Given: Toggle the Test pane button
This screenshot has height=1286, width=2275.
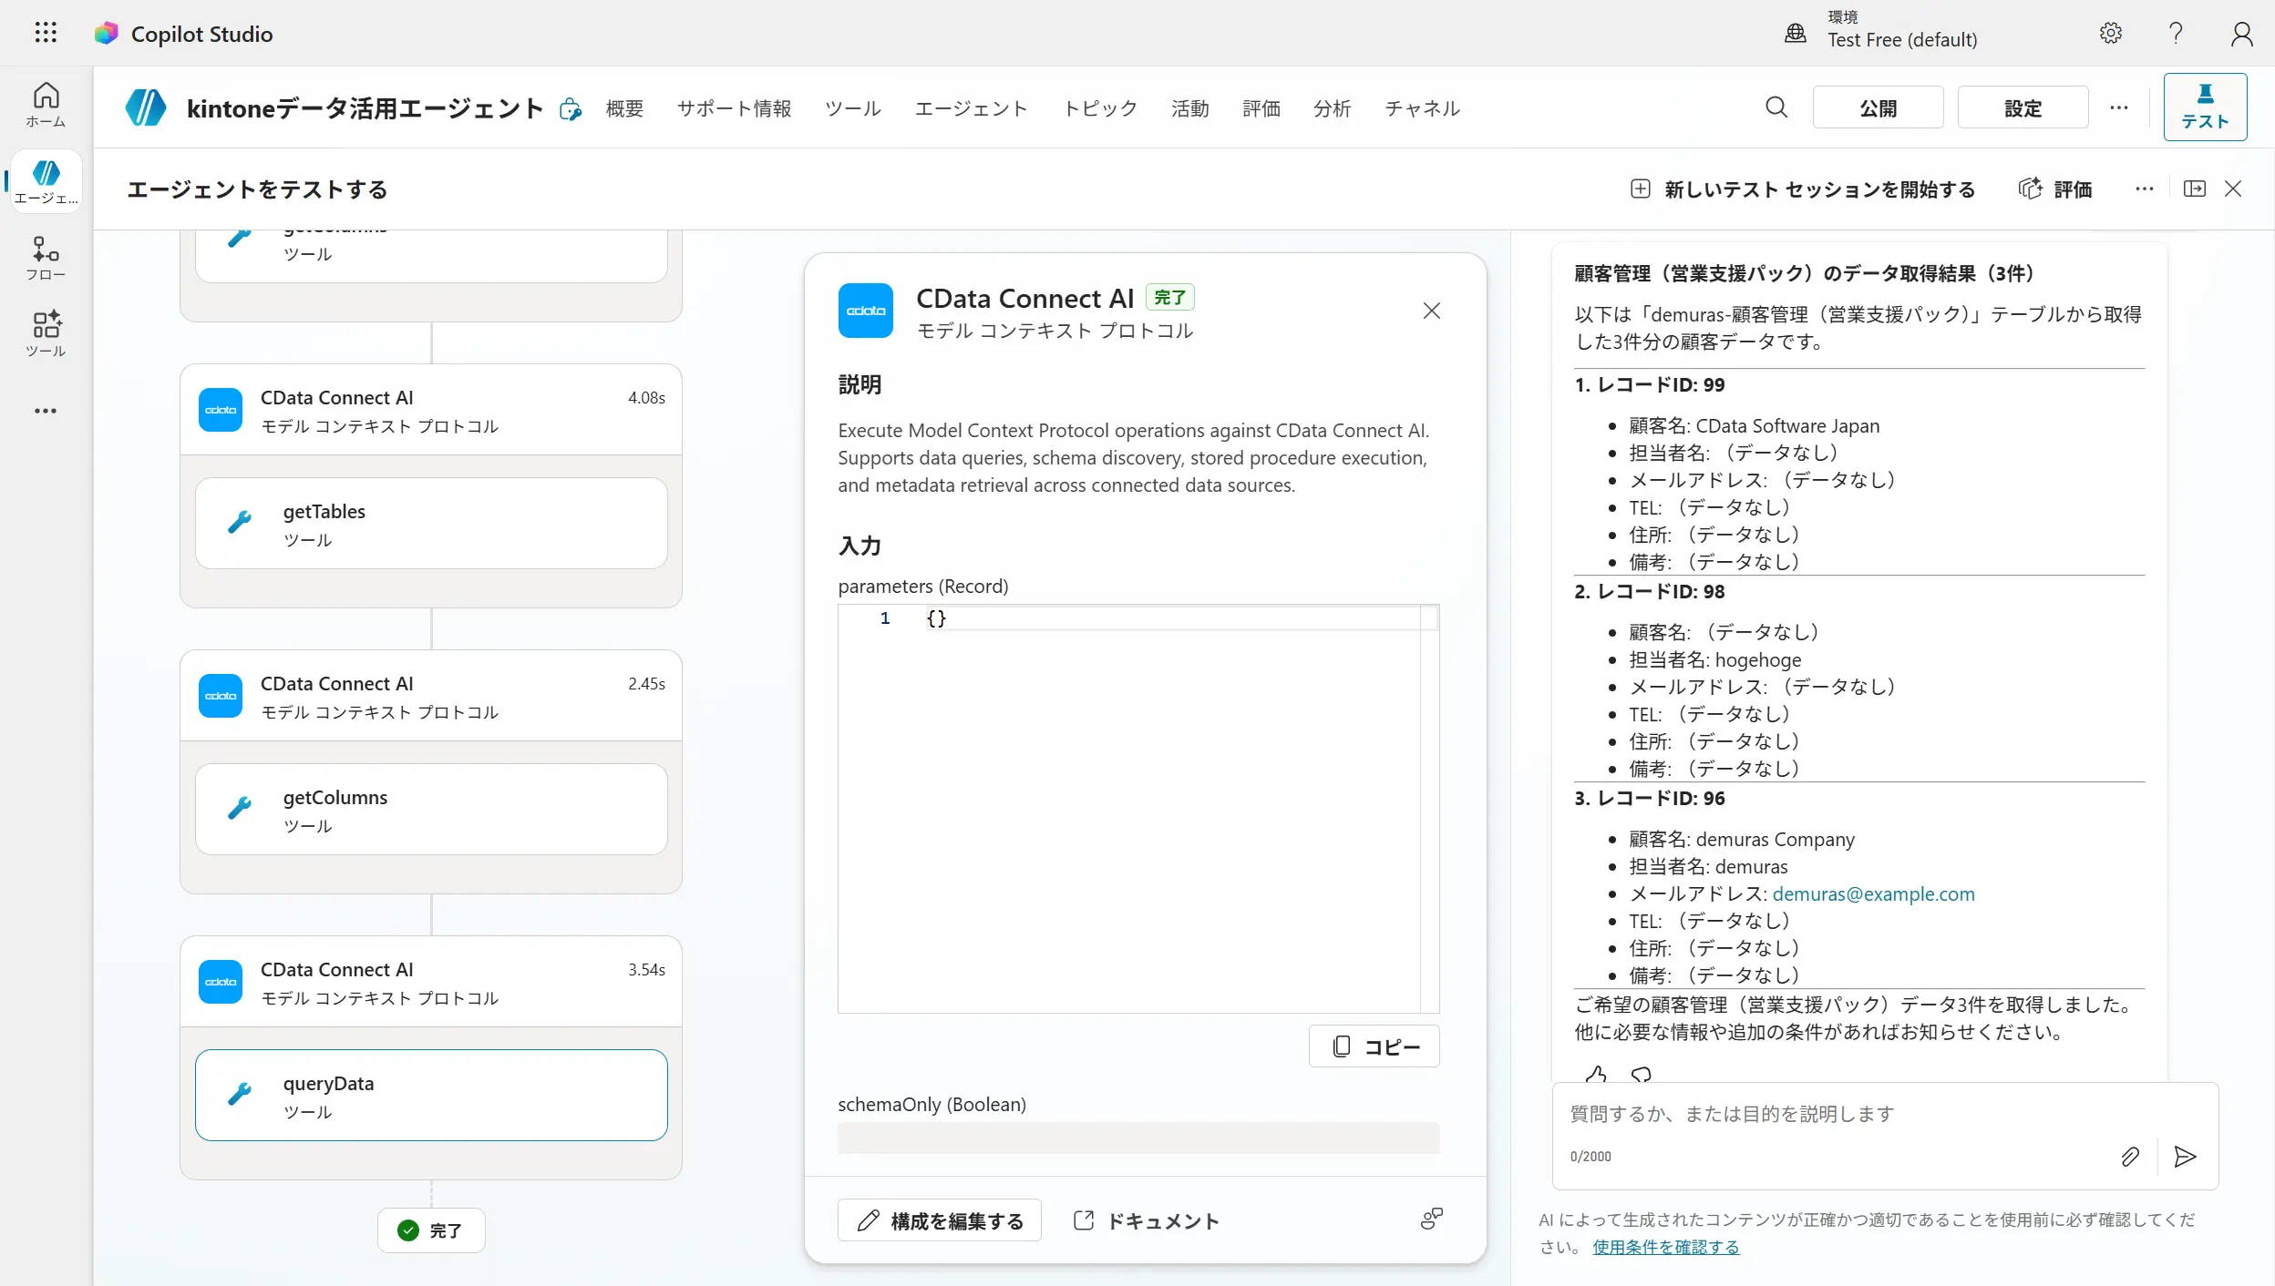Looking at the screenshot, I should 2204,107.
